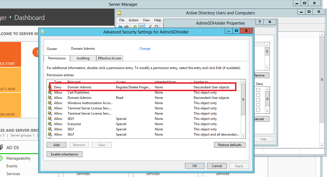Click the down arrow of the Deny checkbox list

267,111
